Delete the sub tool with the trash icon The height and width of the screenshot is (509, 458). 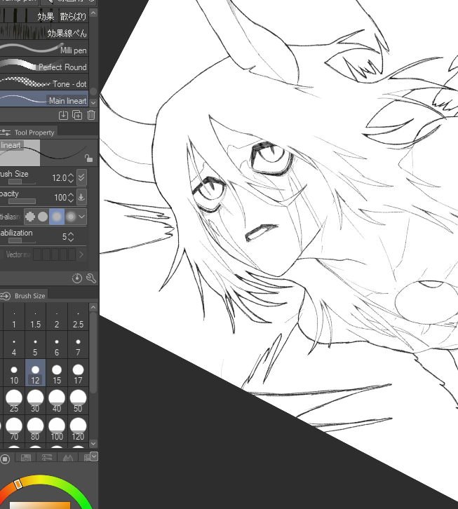point(91,115)
